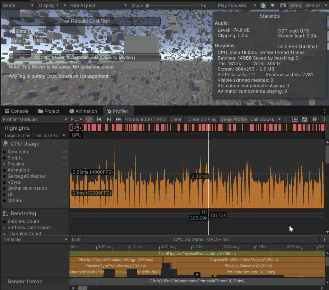Click the Scale slider handle
Image resolution: width=329 pixels, height=290 pixels.
[x=147, y=5]
